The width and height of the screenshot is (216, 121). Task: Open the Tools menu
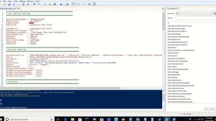click(x=16, y=1)
